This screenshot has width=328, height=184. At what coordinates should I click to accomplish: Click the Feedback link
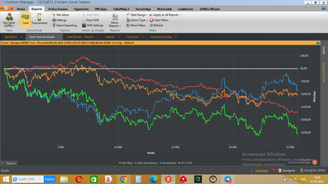(x=261, y=170)
